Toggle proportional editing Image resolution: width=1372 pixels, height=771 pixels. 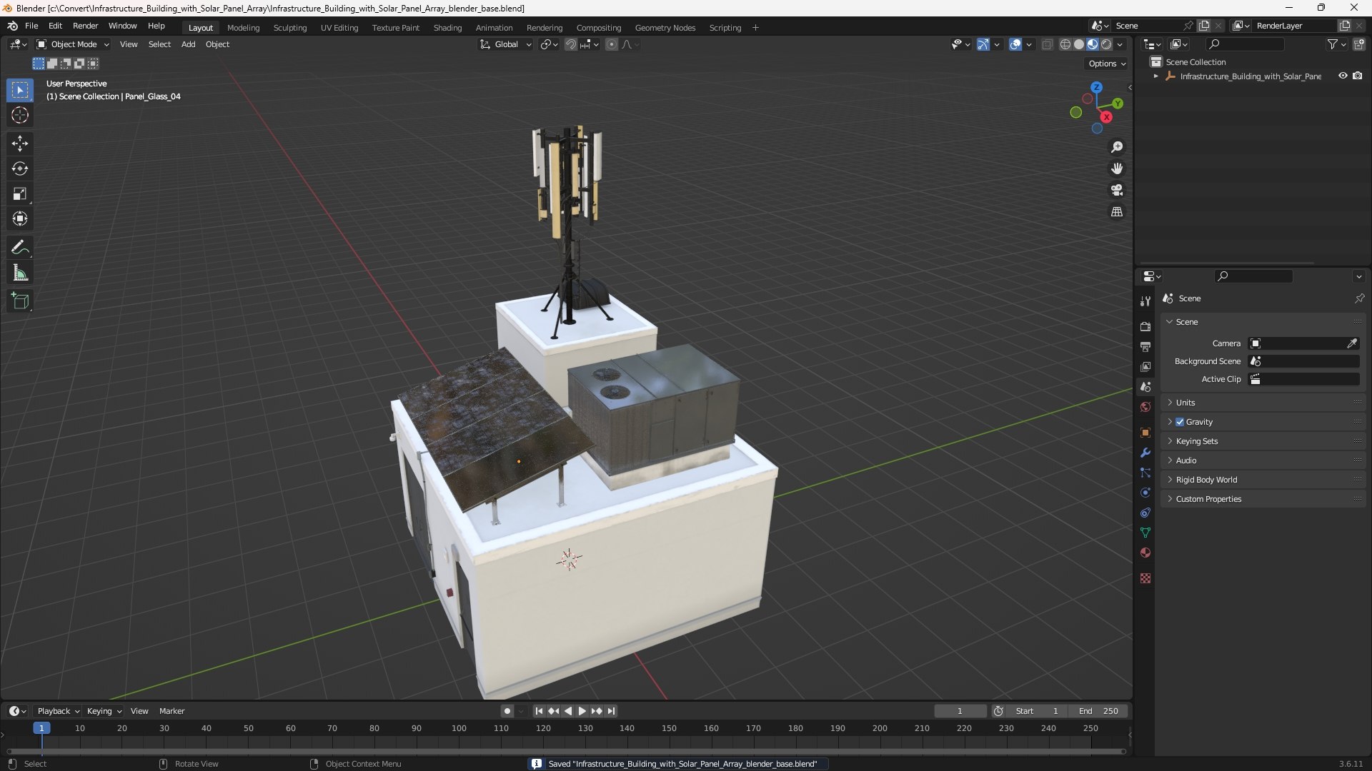[612, 44]
